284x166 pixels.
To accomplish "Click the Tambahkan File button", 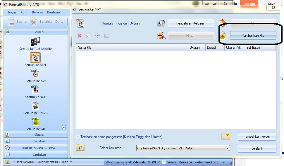I will click(253, 36).
